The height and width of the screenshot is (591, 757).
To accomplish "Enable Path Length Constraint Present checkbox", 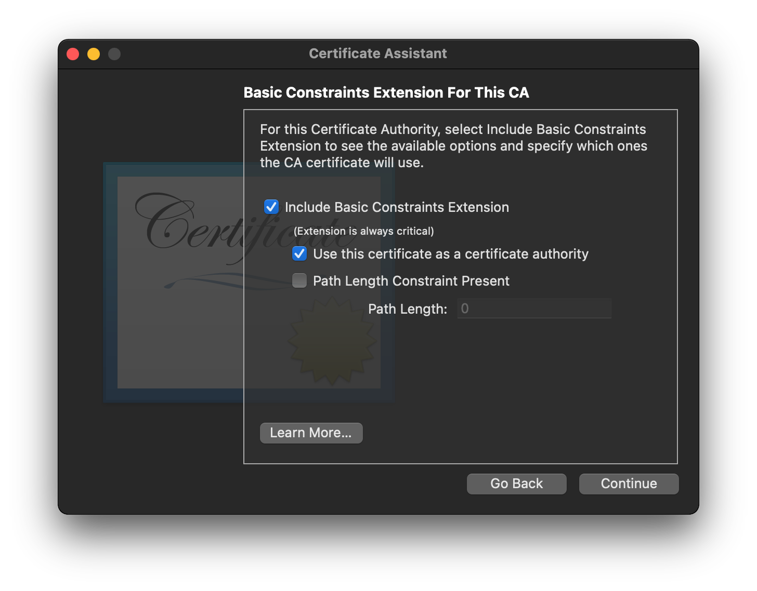I will point(299,280).
